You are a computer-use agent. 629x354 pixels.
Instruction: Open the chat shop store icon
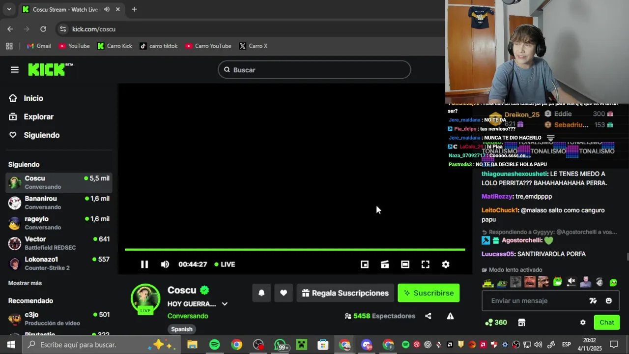[x=521, y=323]
